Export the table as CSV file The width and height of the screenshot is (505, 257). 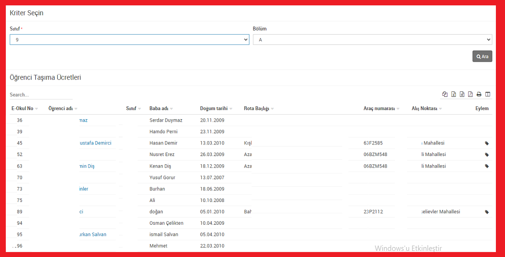coord(462,94)
